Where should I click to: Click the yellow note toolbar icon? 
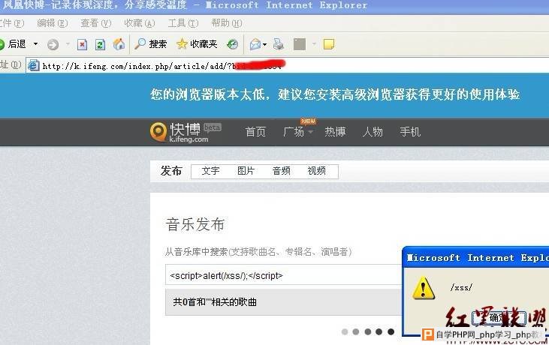click(328, 44)
